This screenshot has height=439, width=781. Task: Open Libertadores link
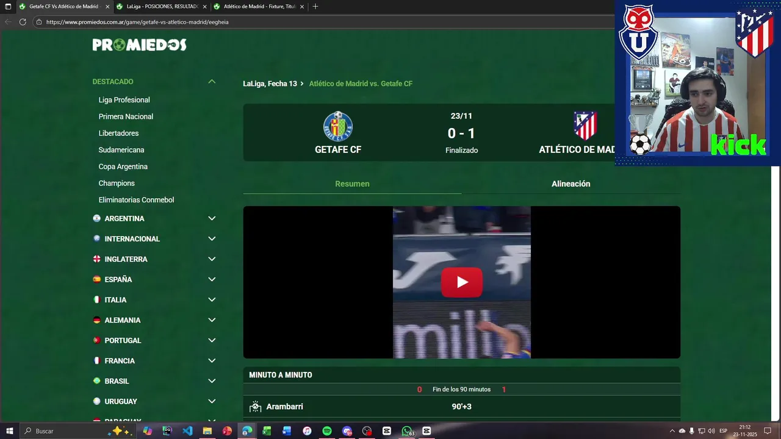point(118,133)
